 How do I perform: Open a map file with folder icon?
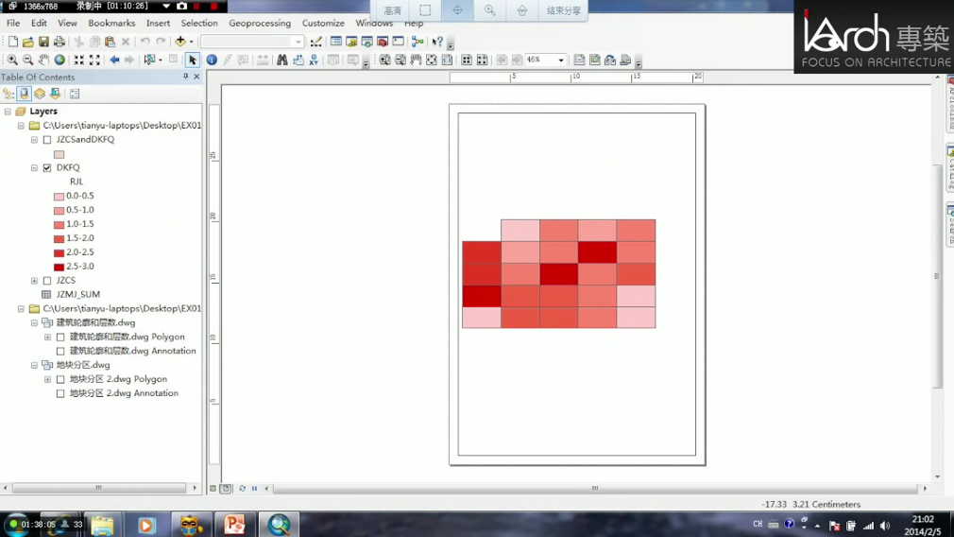[28, 42]
